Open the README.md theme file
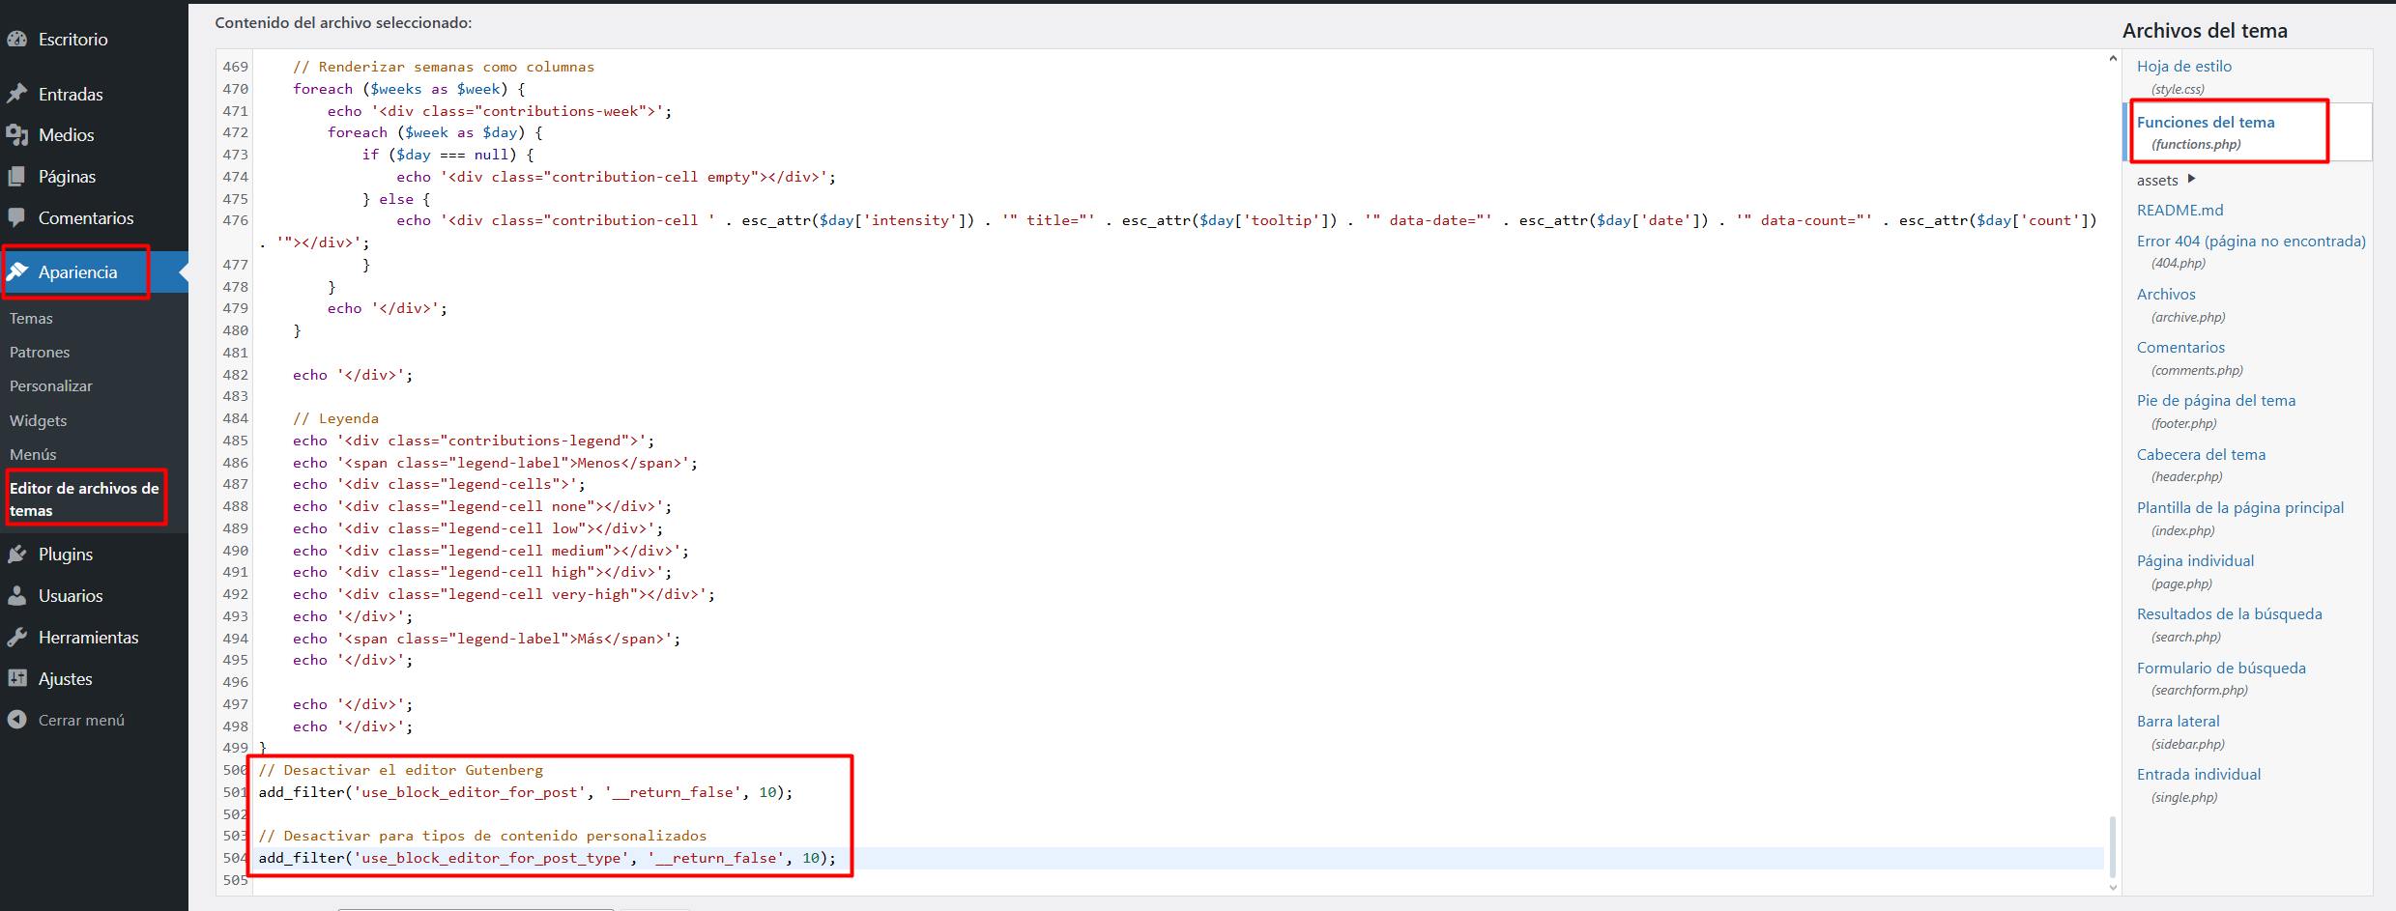 (2179, 211)
